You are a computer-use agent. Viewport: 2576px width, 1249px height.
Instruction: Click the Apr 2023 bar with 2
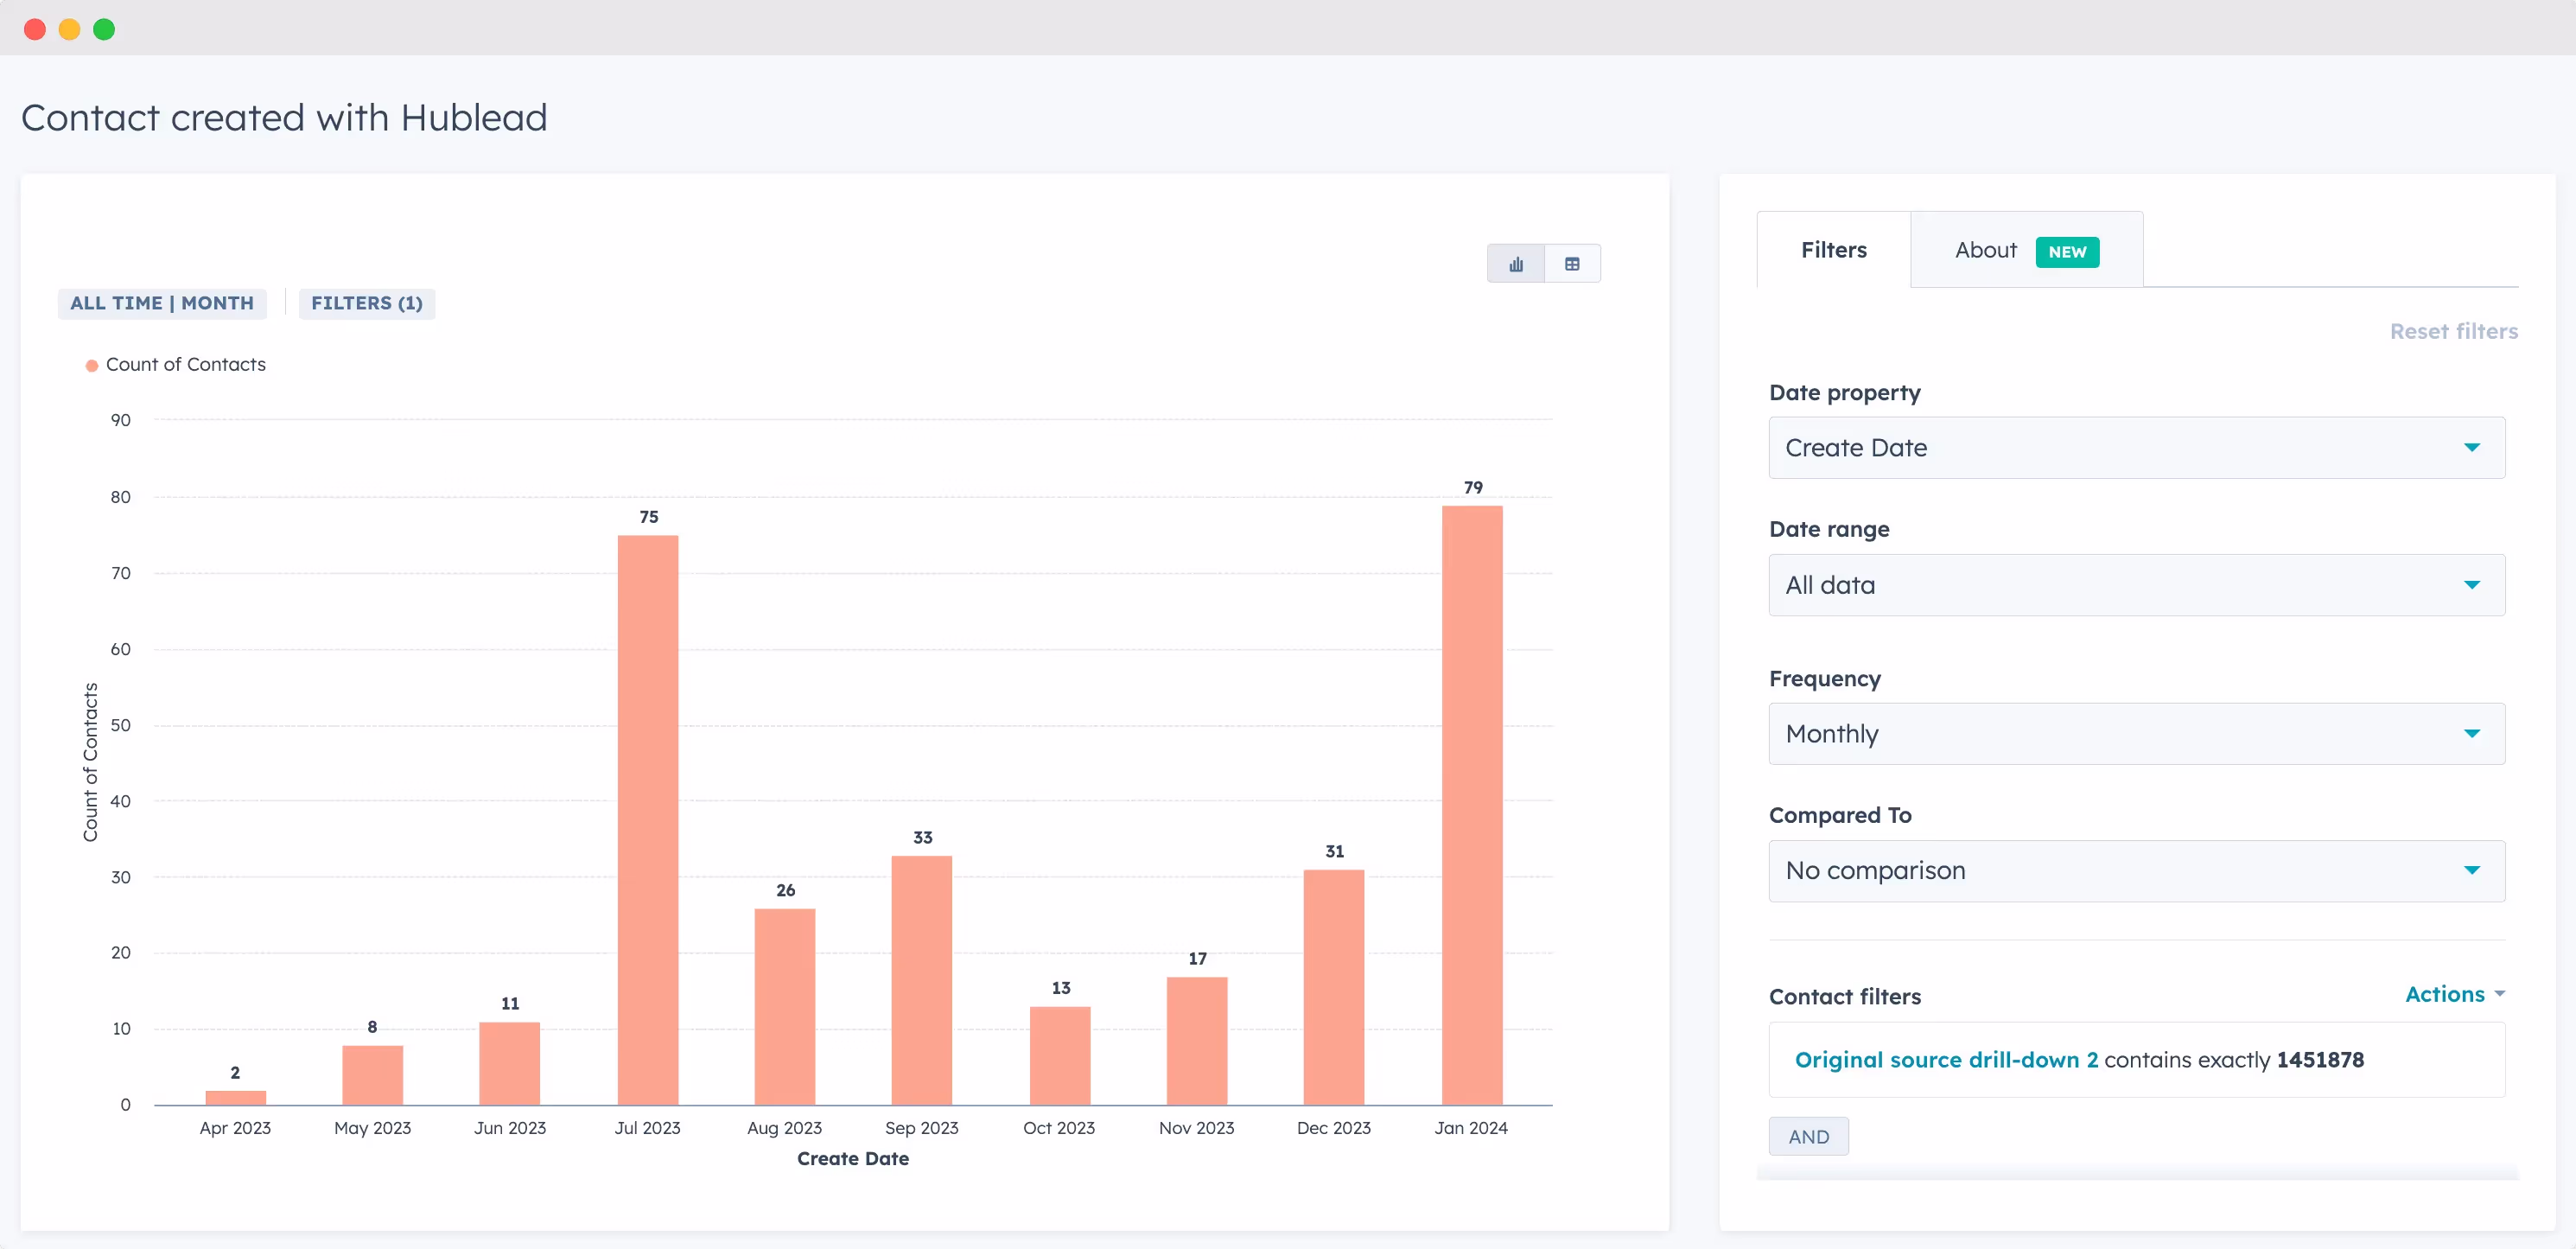(236, 1098)
